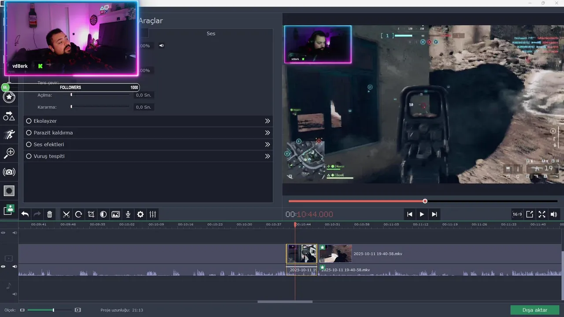Enable the Ses efektleri radio circle
This screenshot has height=317, width=564.
coord(29,144)
